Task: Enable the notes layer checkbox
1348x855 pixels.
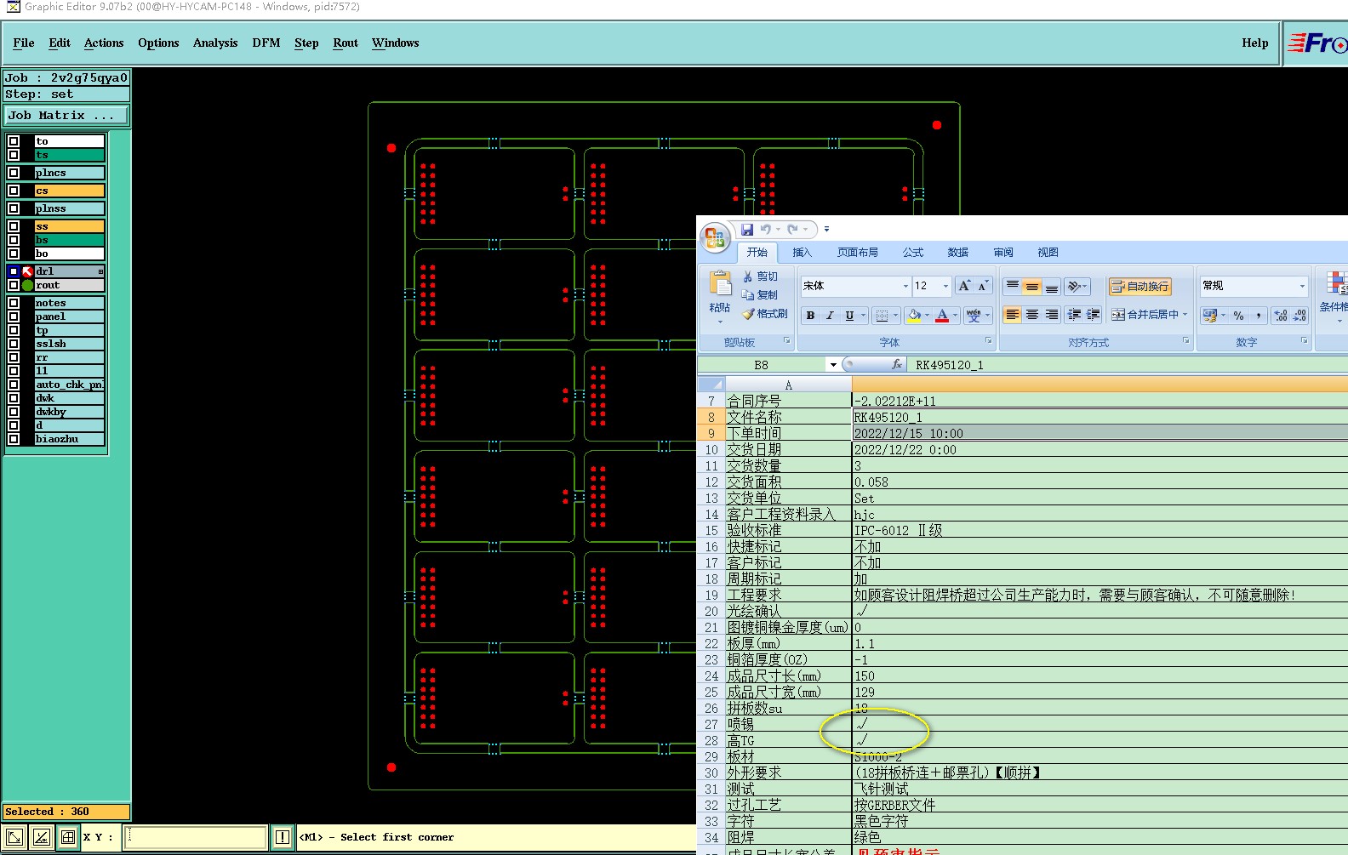Action: 14,303
